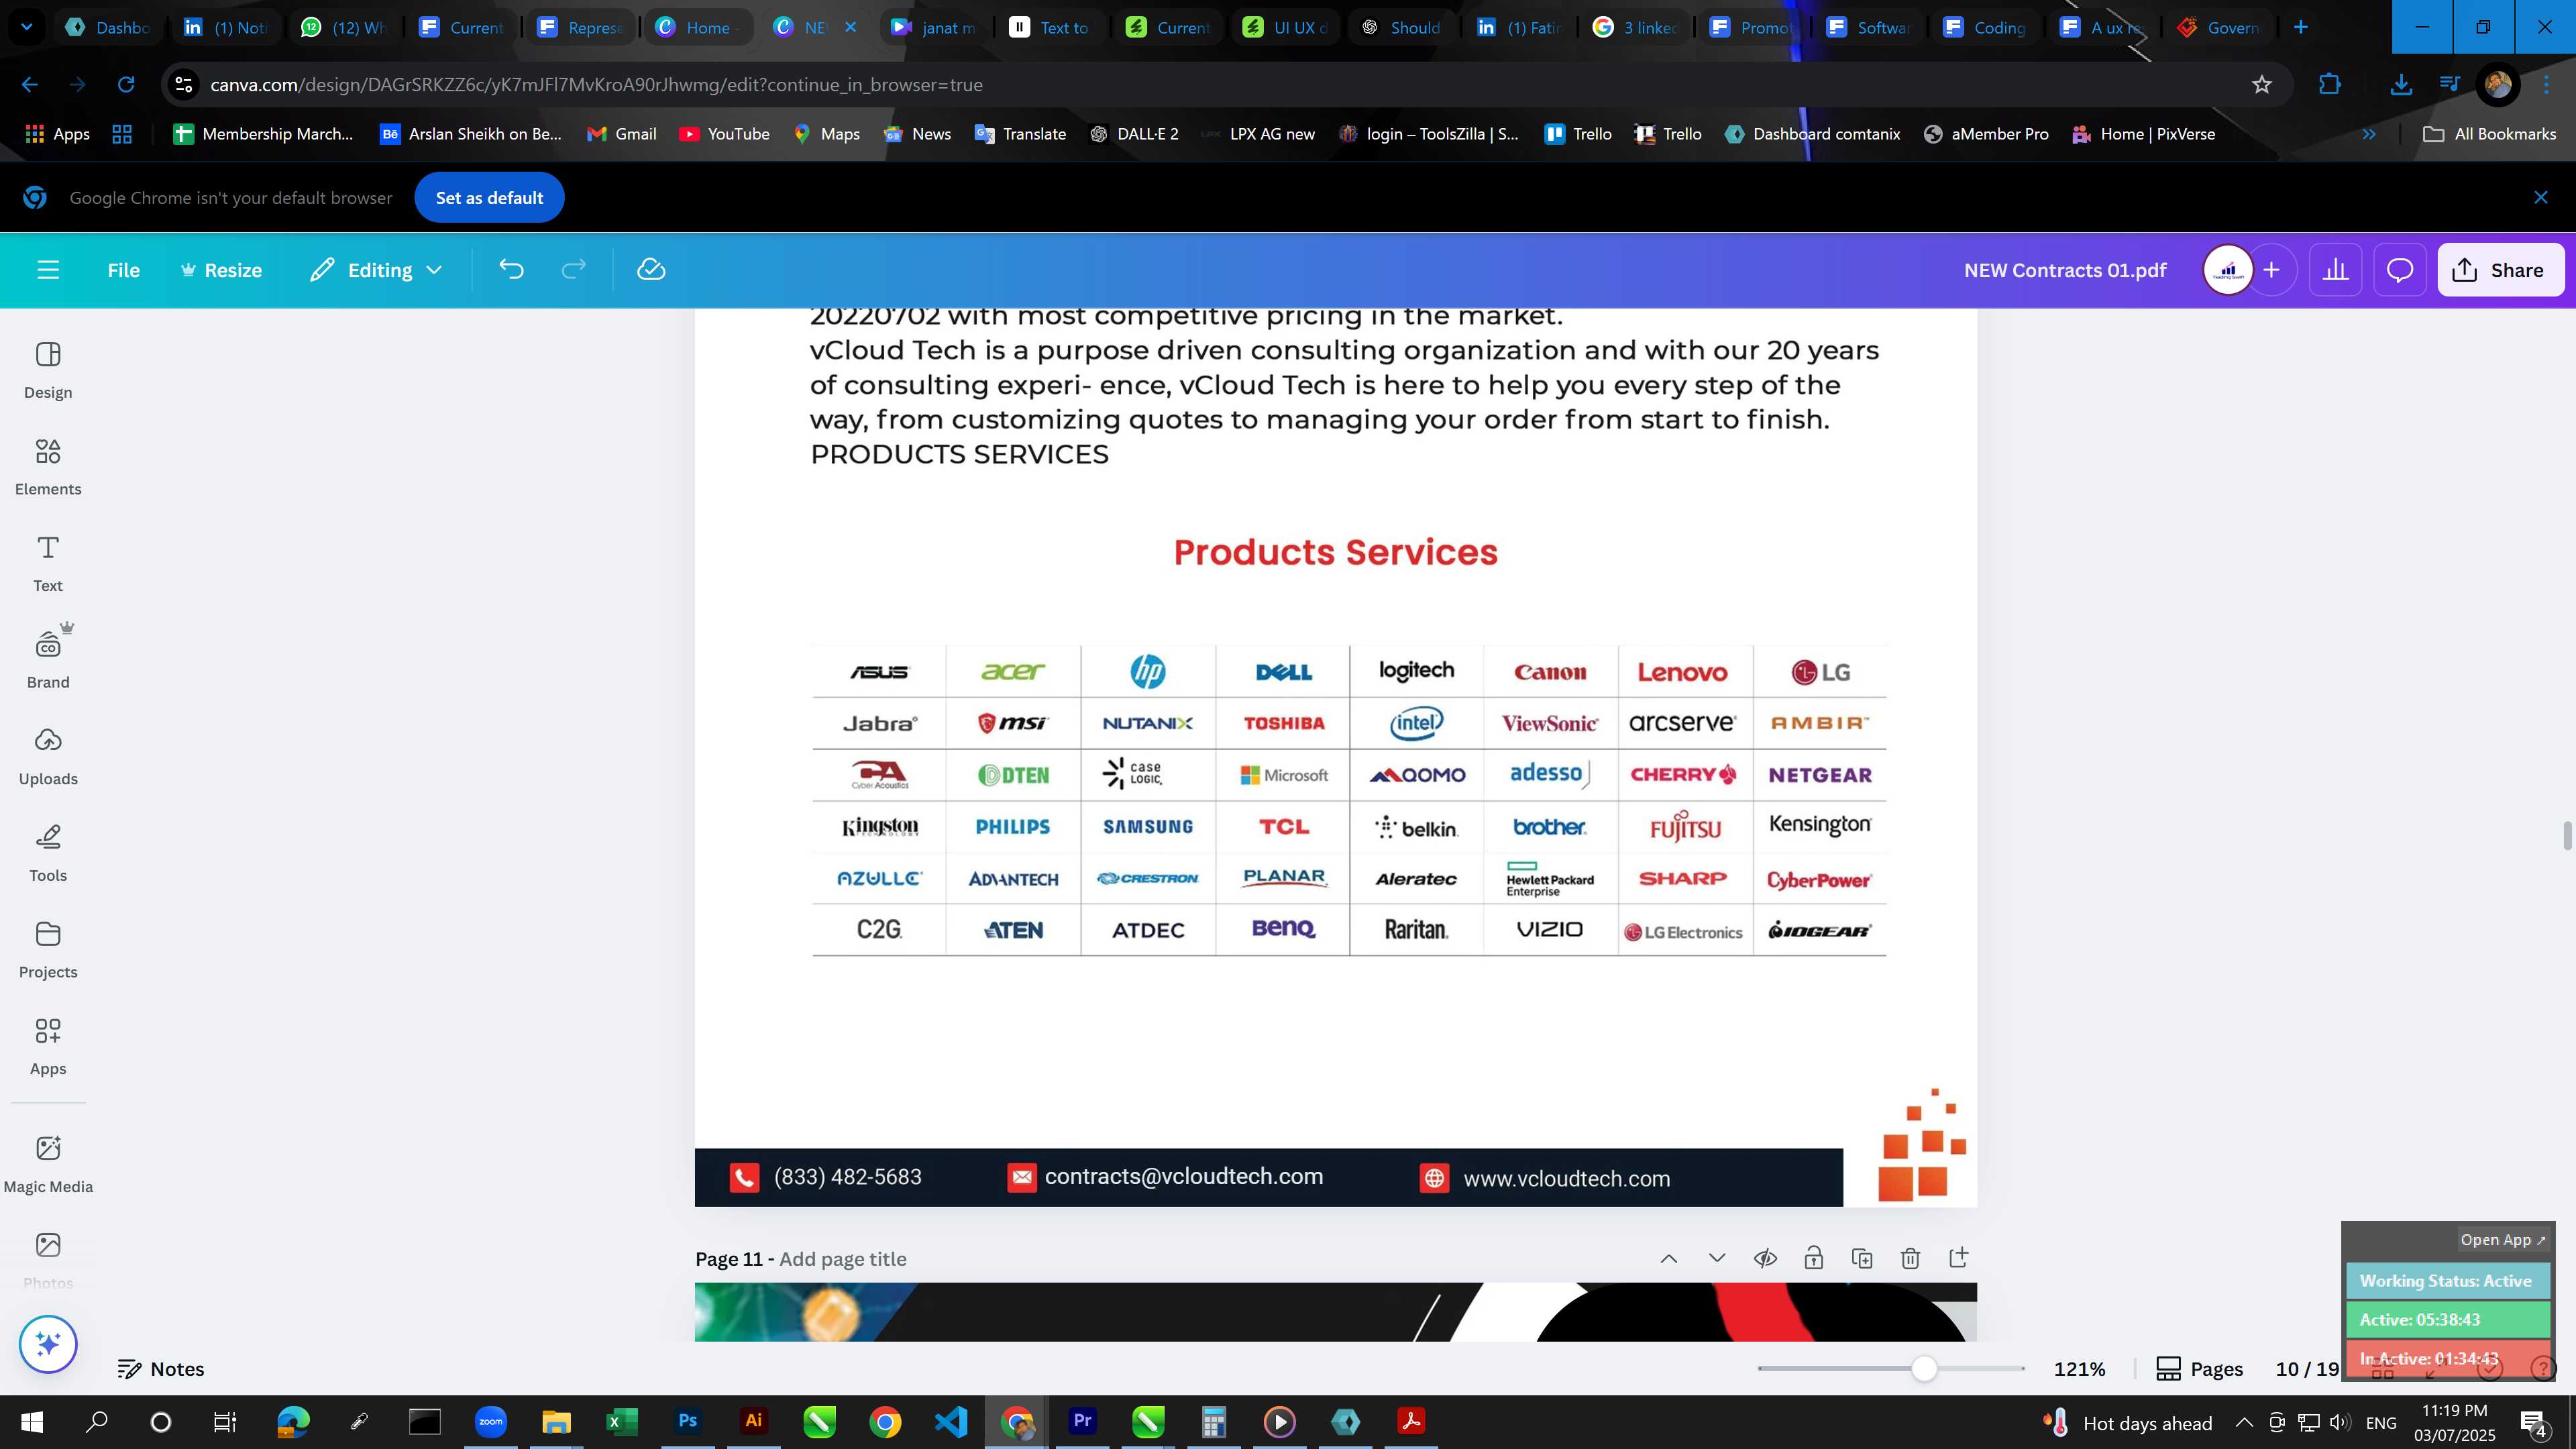Image resolution: width=2576 pixels, height=1449 pixels.
Task: Open Photoshop from the taskbar
Action: click(688, 1421)
